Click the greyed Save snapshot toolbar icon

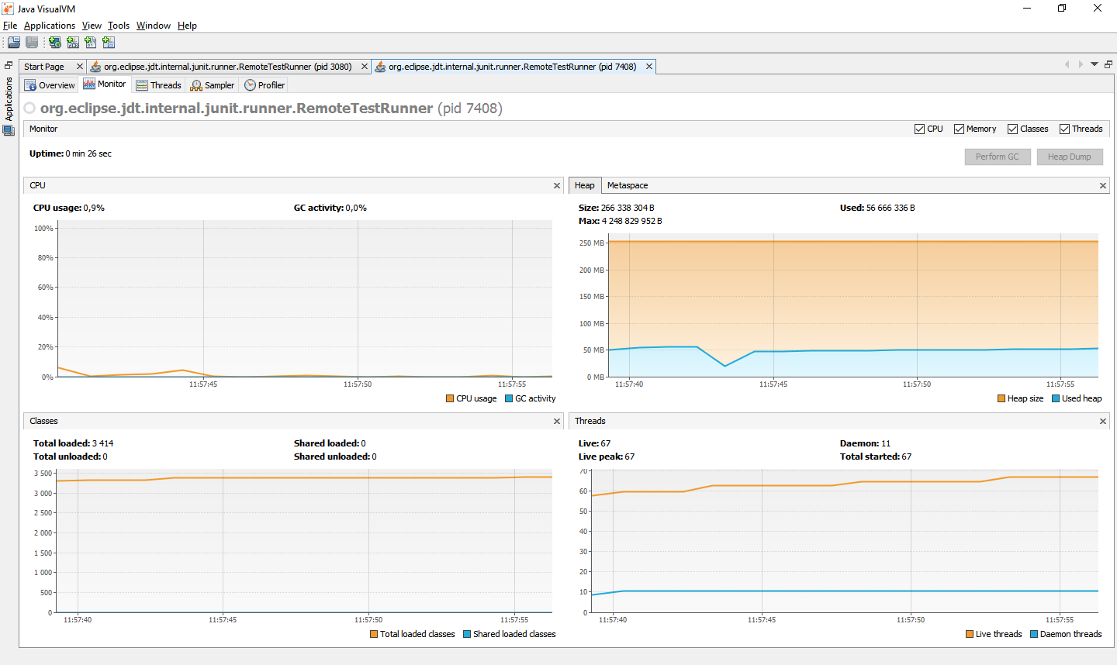tap(32, 43)
